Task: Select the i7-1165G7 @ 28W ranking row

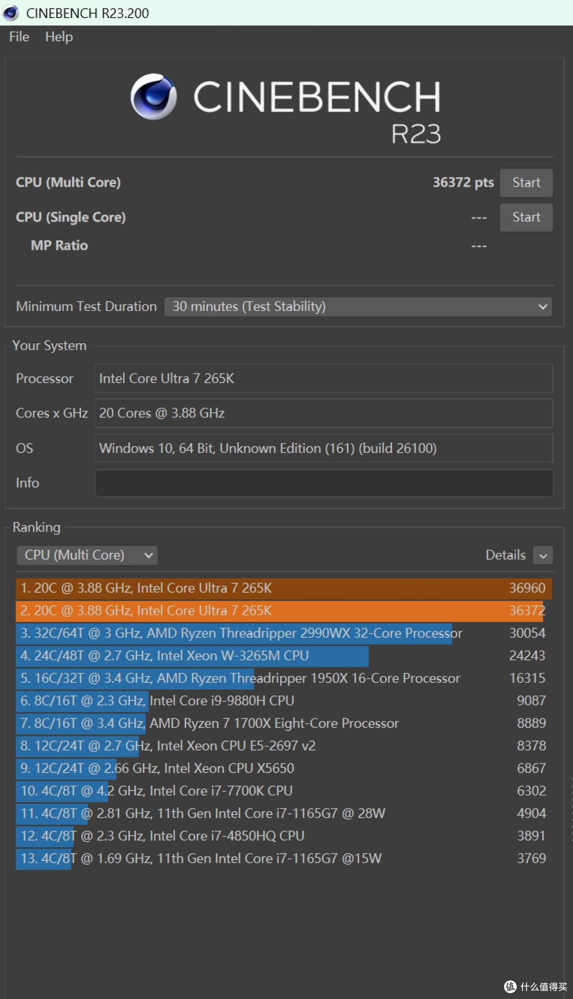Action: point(284,814)
